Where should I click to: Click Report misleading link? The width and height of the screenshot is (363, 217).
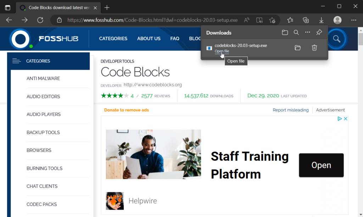coord(291,110)
